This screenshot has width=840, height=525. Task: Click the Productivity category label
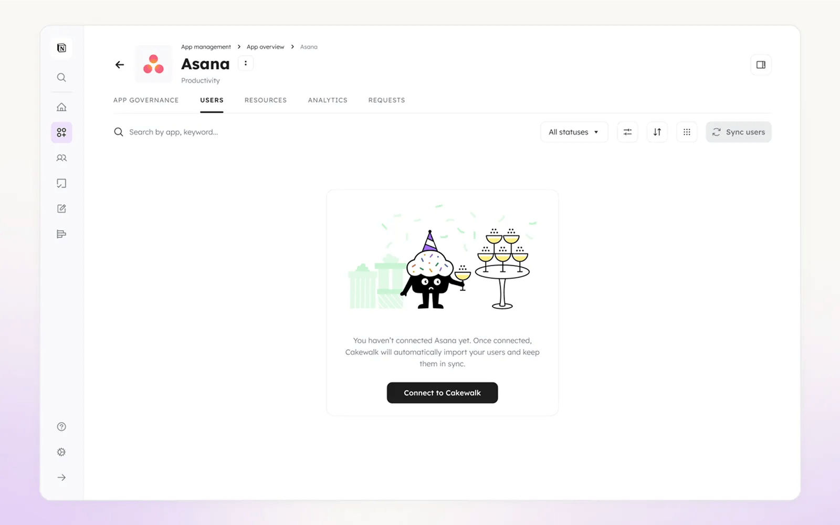click(201, 80)
